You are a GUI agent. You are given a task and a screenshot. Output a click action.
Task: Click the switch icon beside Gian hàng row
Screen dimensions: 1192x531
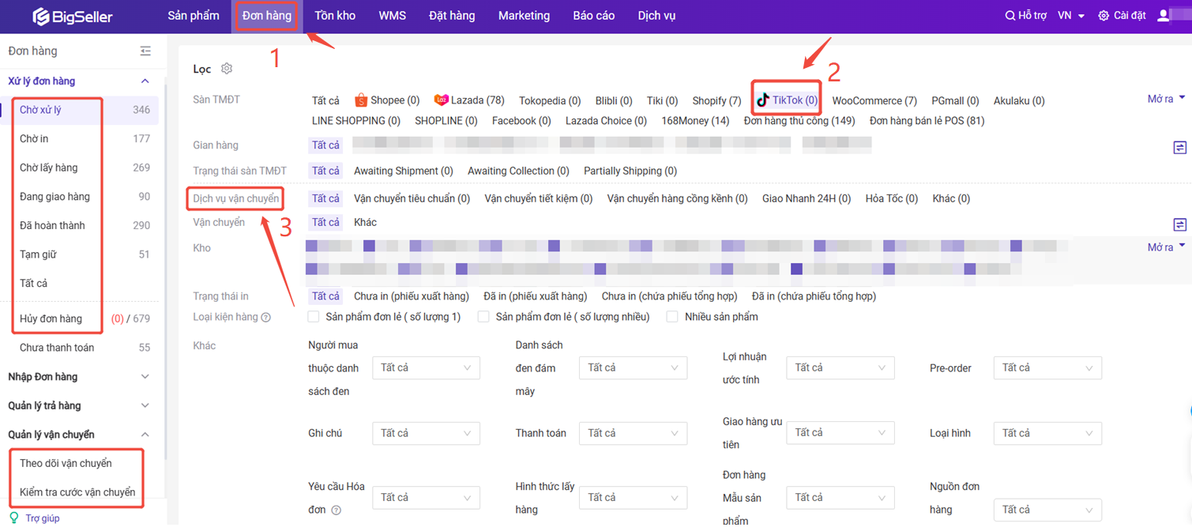pos(1179,148)
